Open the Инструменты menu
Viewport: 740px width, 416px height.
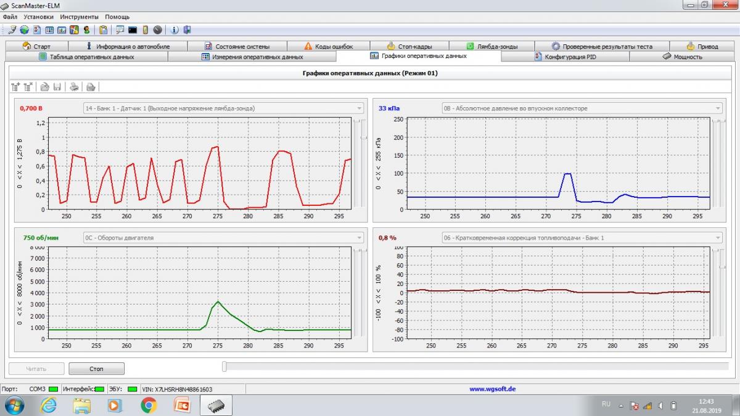tap(80, 17)
